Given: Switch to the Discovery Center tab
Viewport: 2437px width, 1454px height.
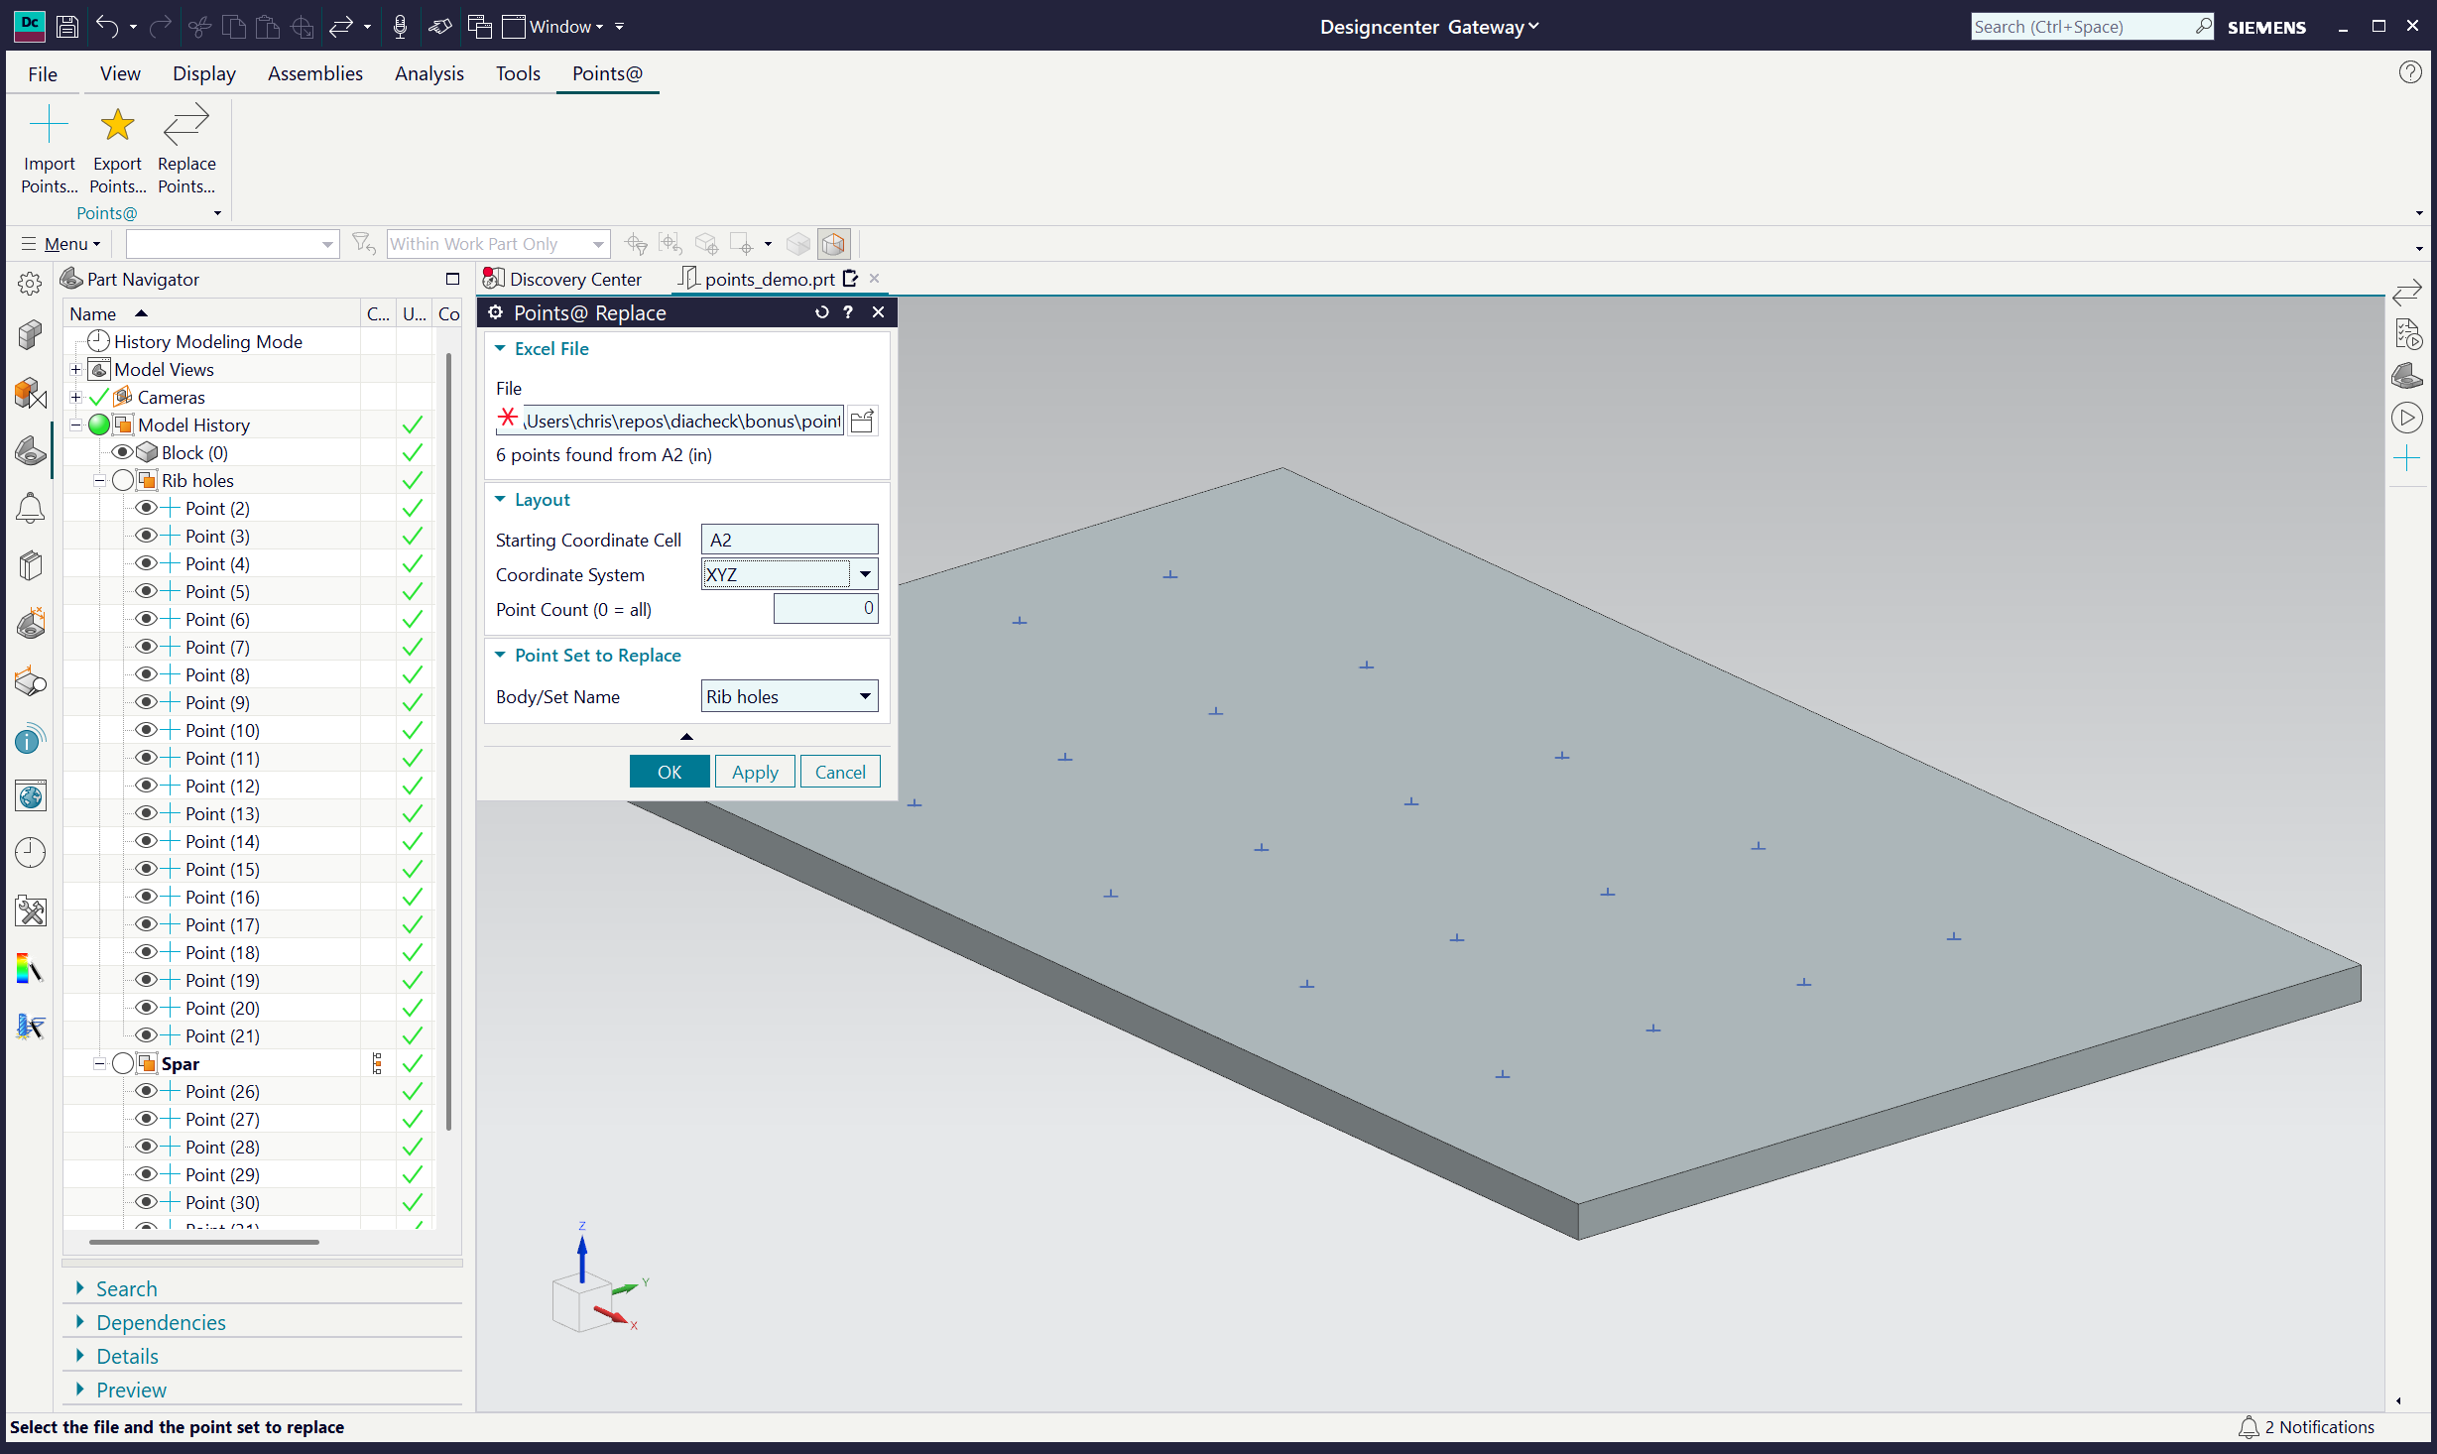Looking at the screenshot, I should point(563,279).
